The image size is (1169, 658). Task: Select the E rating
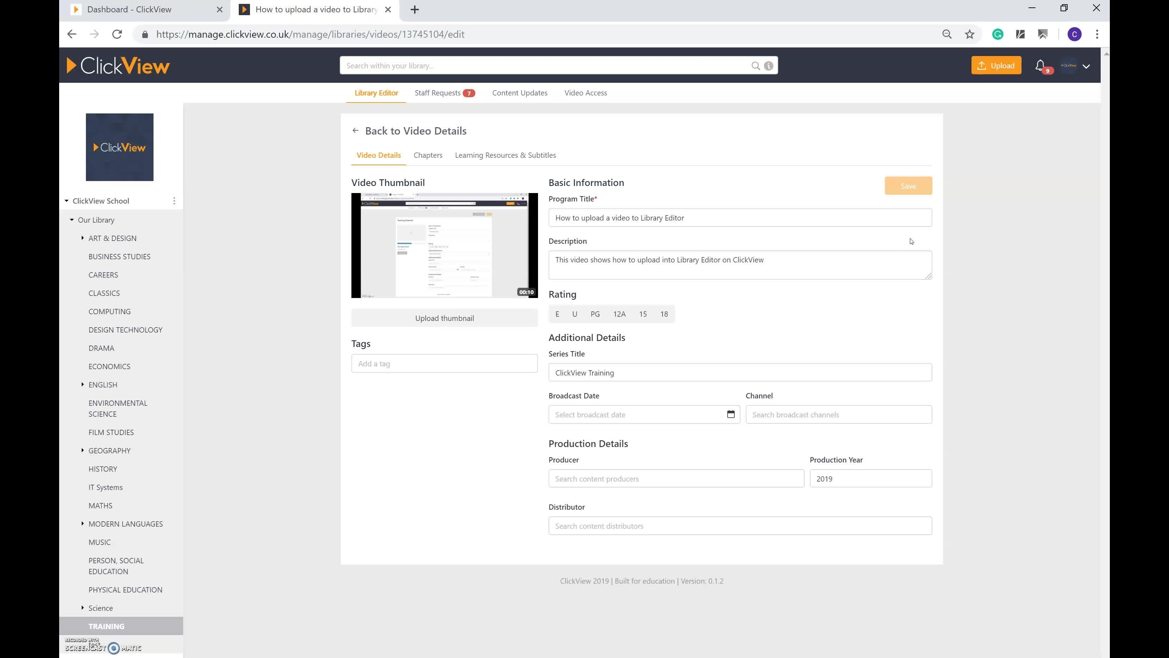click(x=557, y=314)
